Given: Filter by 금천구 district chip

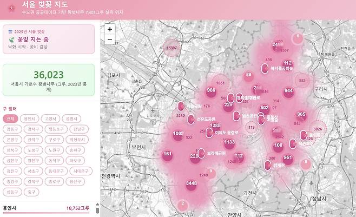Looking at the screenshot, I should coord(12,161).
